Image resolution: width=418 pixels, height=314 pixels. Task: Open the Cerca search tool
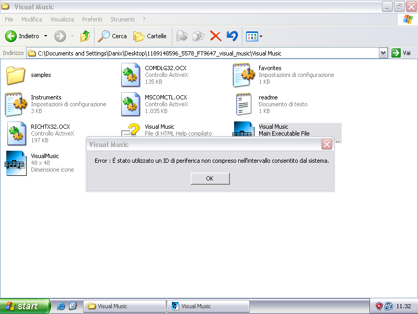click(x=113, y=36)
